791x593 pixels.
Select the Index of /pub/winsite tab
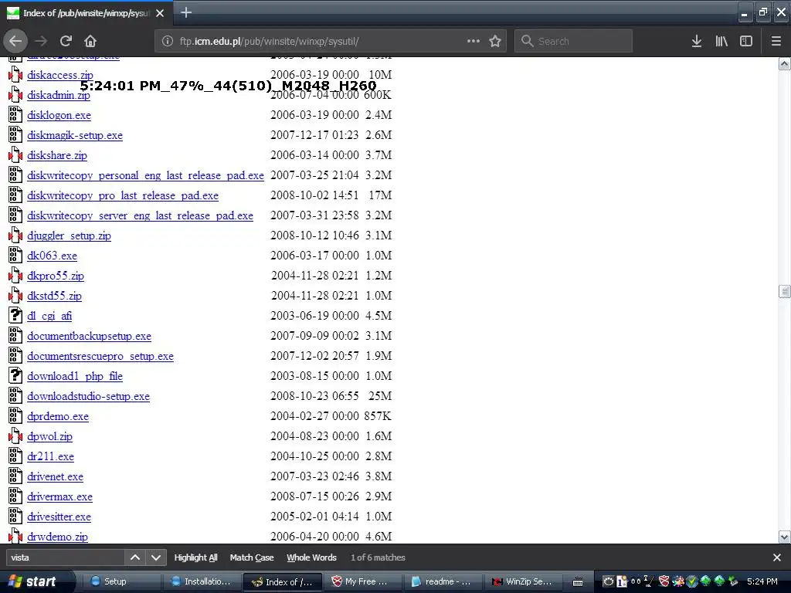pyautogui.click(x=86, y=13)
